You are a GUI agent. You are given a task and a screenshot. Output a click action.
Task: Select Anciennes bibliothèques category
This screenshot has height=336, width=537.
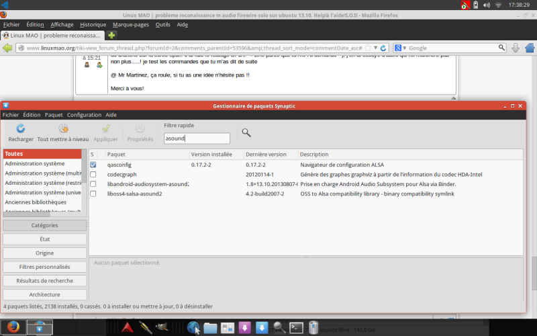click(42, 202)
